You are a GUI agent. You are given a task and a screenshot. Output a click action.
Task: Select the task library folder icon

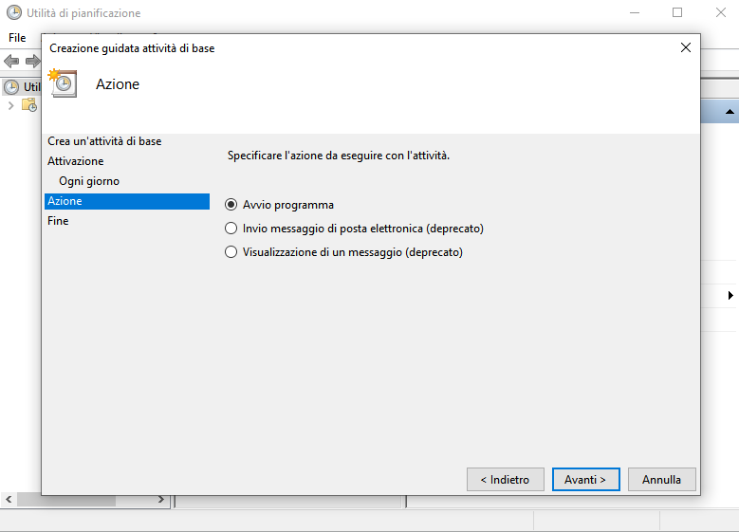click(x=29, y=105)
